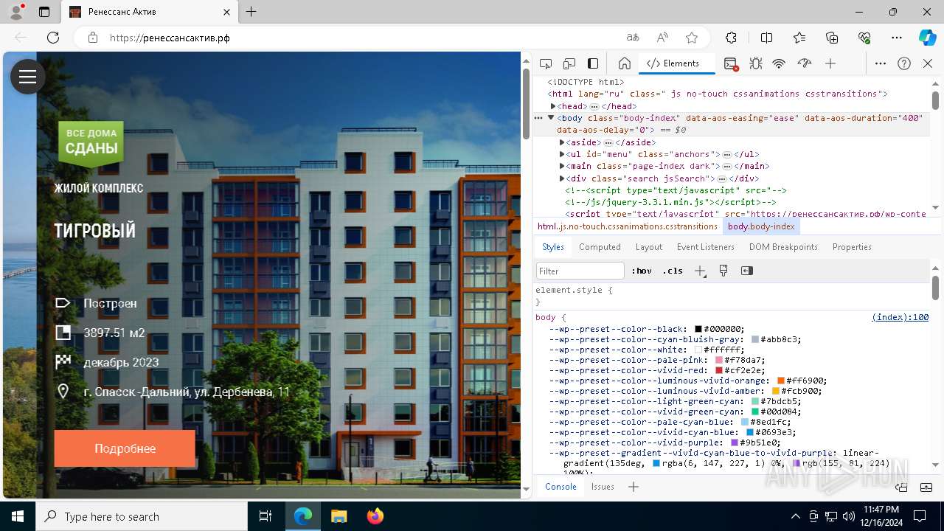
Task: Add more tools to DevTools bar
Action: [830, 63]
